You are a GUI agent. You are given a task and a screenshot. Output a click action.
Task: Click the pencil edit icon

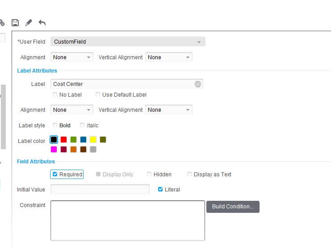[29, 23]
